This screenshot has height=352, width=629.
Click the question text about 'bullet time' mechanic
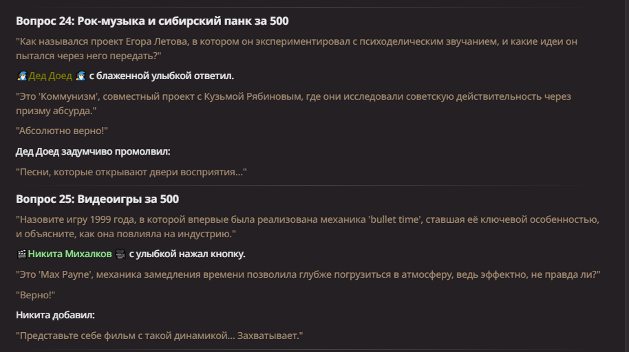[x=308, y=226]
